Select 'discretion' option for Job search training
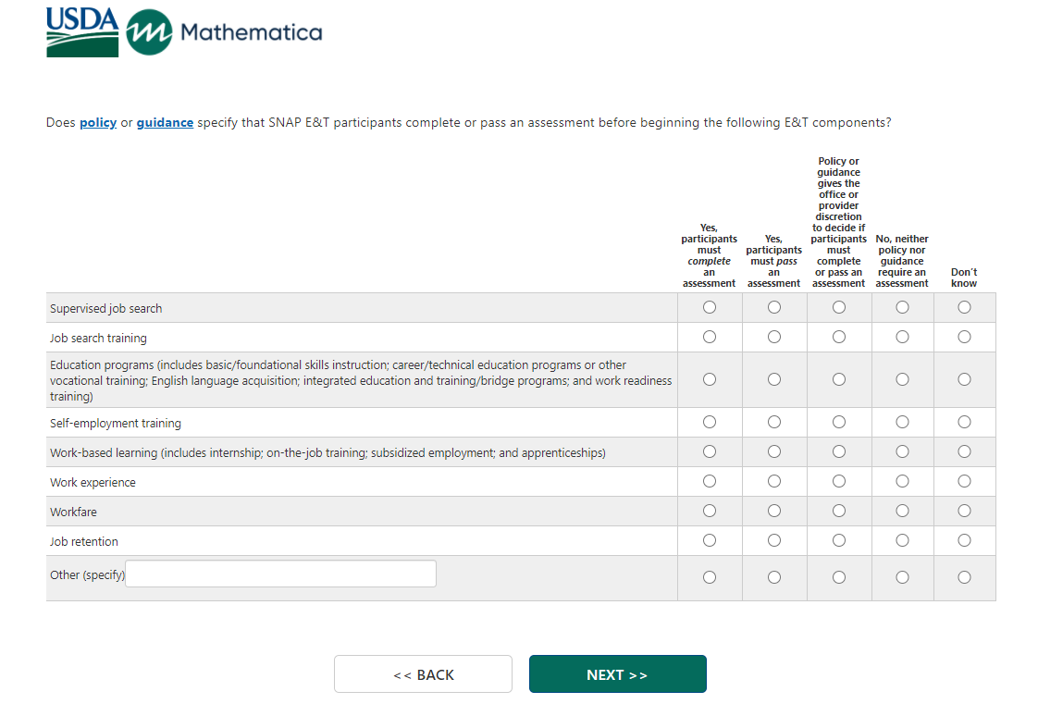The height and width of the screenshot is (716, 1038). click(839, 337)
